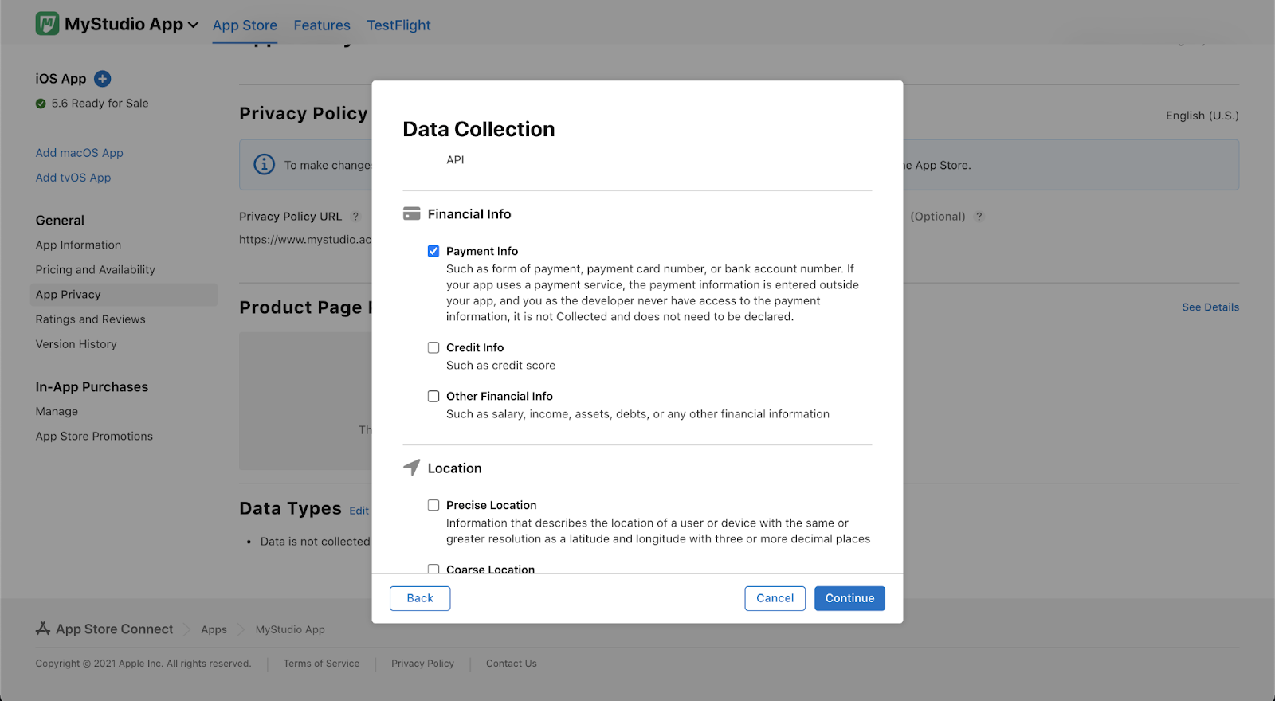The width and height of the screenshot is (1275, 701).
Task: Click the MyStudio App logo icon
Action: click(47, 24)
